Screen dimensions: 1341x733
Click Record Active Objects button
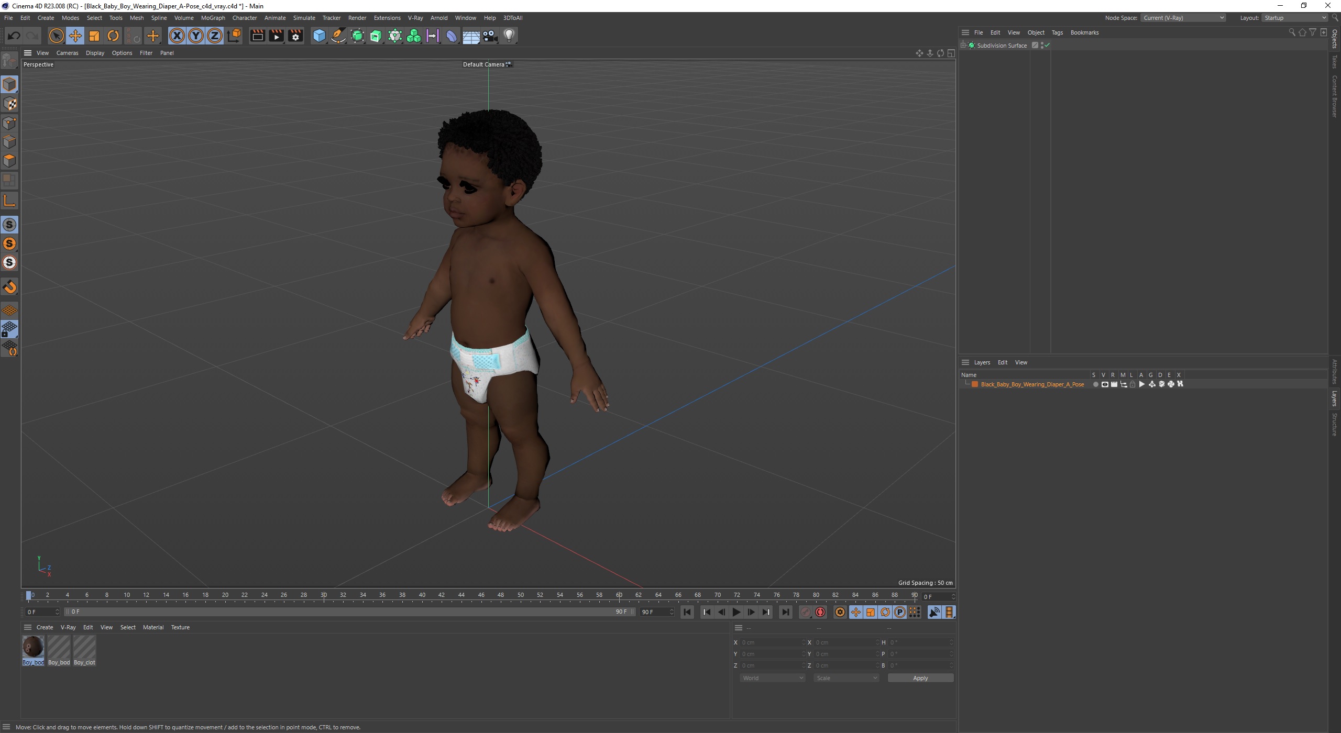coord(806,612)
